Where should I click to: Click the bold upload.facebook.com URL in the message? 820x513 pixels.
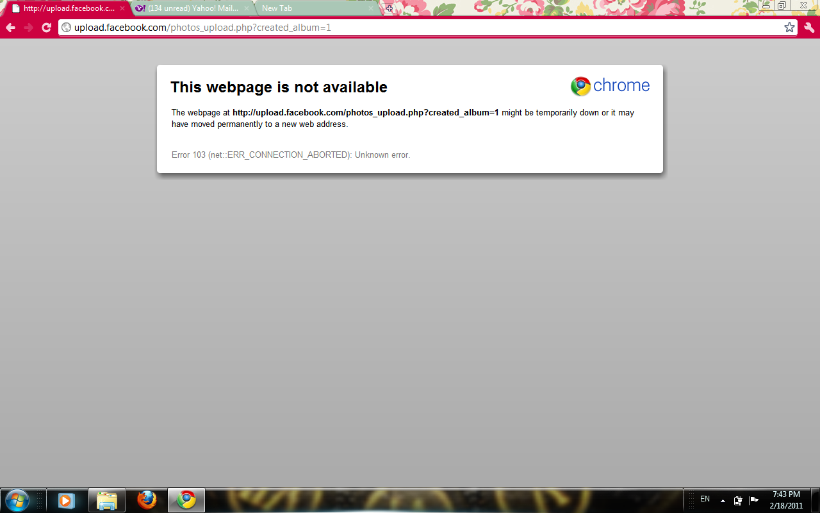pyautogui.click(x=365, y=113)
